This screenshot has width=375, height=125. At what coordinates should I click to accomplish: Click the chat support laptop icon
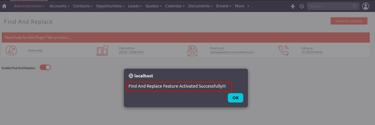tap(102, 51)
